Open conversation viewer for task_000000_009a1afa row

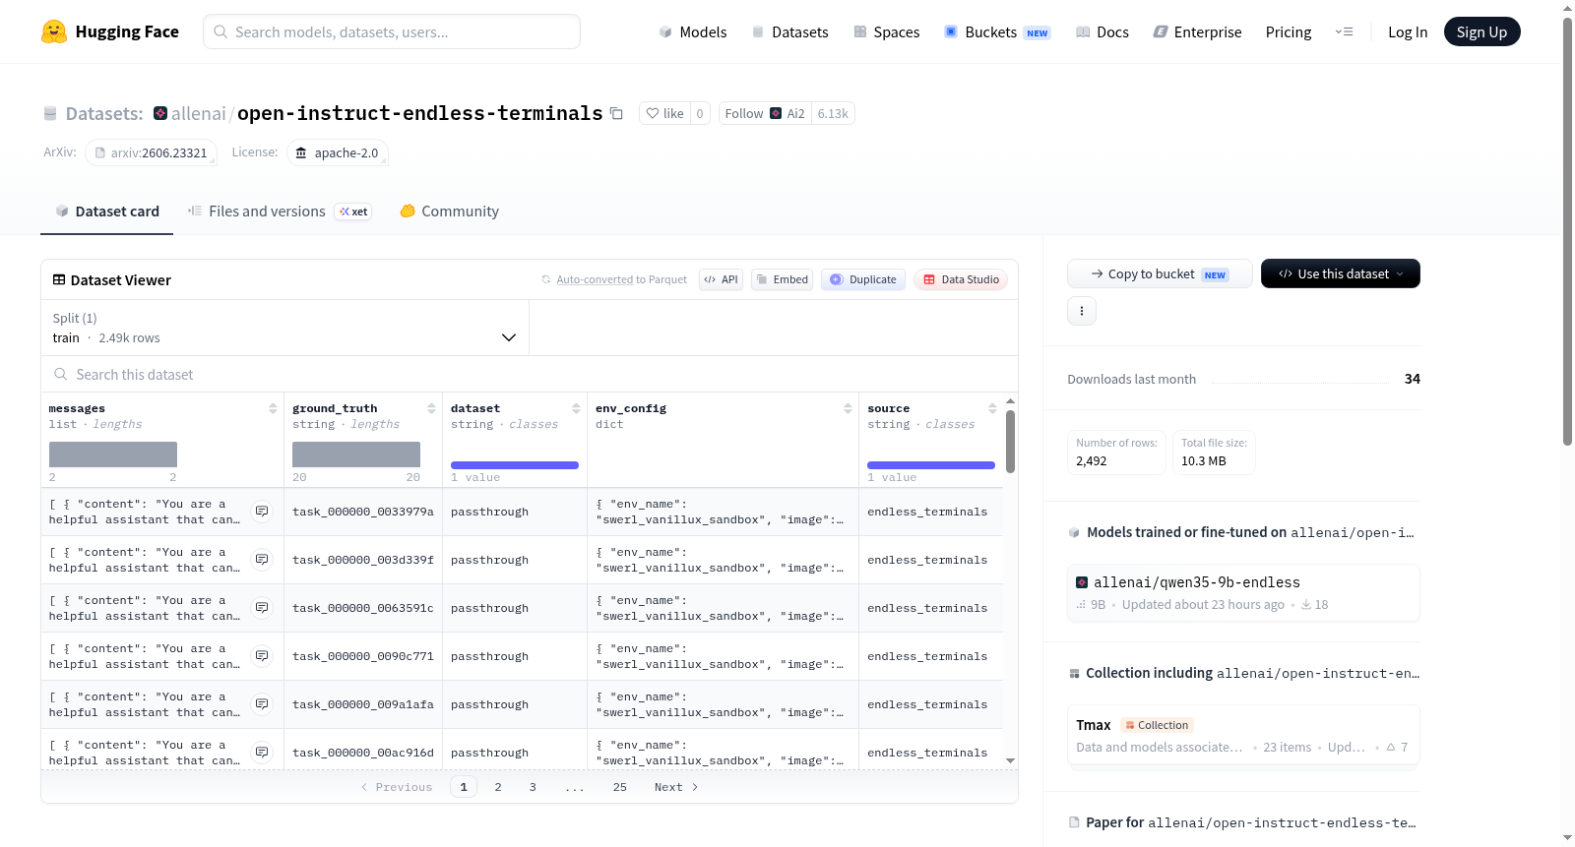tap(262, 704)
